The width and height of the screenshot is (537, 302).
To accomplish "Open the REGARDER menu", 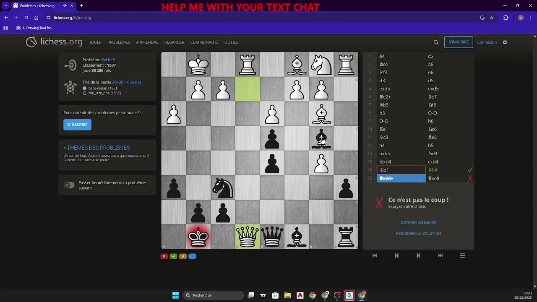I will coord(174,42).
